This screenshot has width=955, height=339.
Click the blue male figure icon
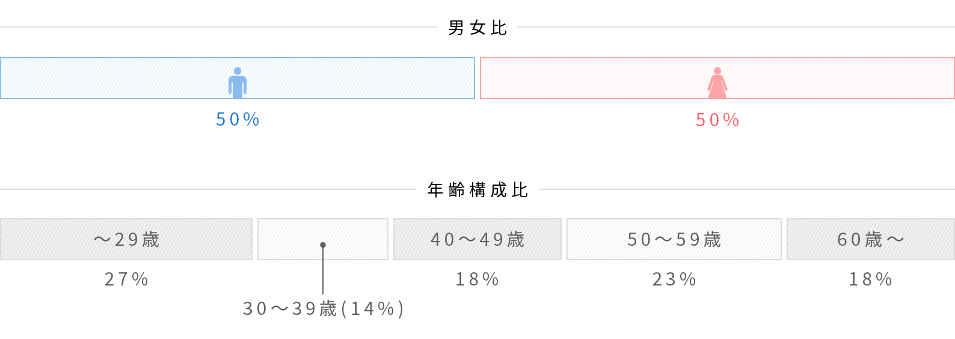(238, 83)
